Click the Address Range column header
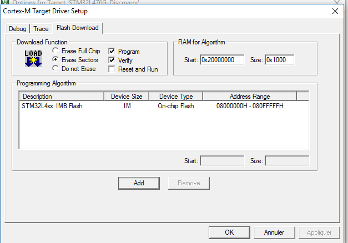The image size is (348, 243). point(250,97)
